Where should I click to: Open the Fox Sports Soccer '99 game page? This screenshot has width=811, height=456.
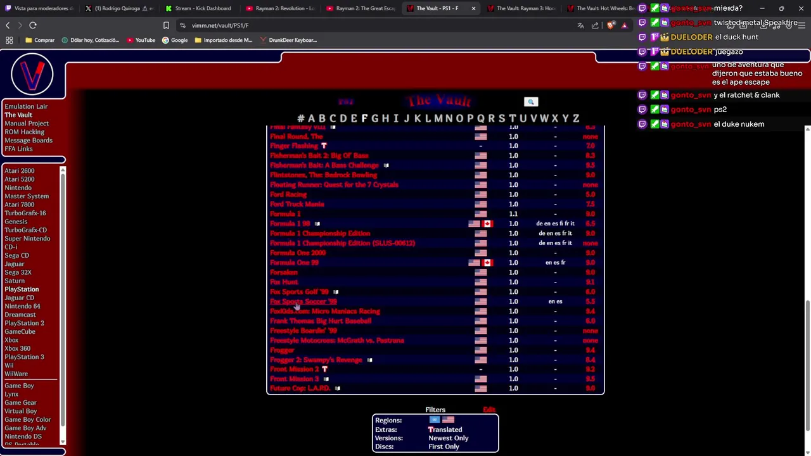(x=303, y=301)
